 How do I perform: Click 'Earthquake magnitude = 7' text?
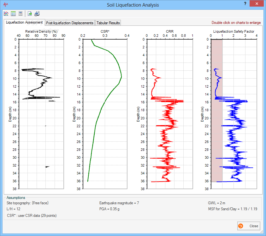(119, 203)
